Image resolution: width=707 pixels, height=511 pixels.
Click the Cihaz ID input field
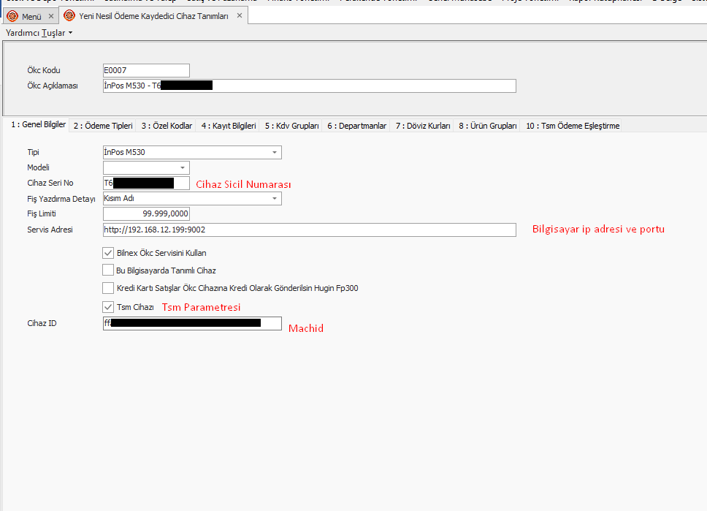(192, 323)
